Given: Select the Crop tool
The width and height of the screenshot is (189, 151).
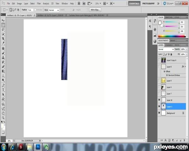Looking at the screenshot, I should click(3, 38).
